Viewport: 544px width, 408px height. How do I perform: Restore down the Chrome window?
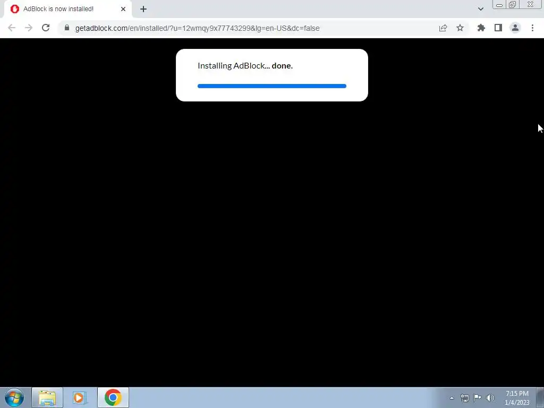coord(513,4)
